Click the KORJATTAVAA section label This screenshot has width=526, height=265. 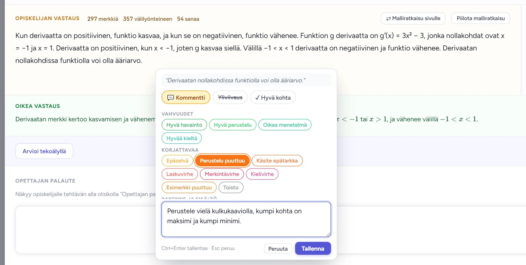point(180,150)
